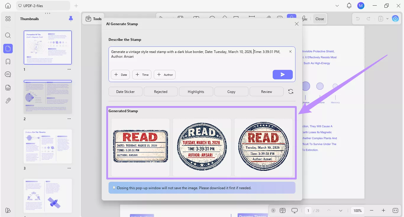Screen dimensions: 404x217
Task: Select the rectangular READ stamp
Action: (x=140, y=147)
